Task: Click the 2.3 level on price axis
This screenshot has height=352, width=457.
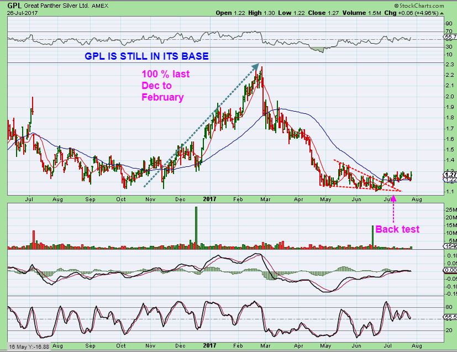Action: [450, 65]
